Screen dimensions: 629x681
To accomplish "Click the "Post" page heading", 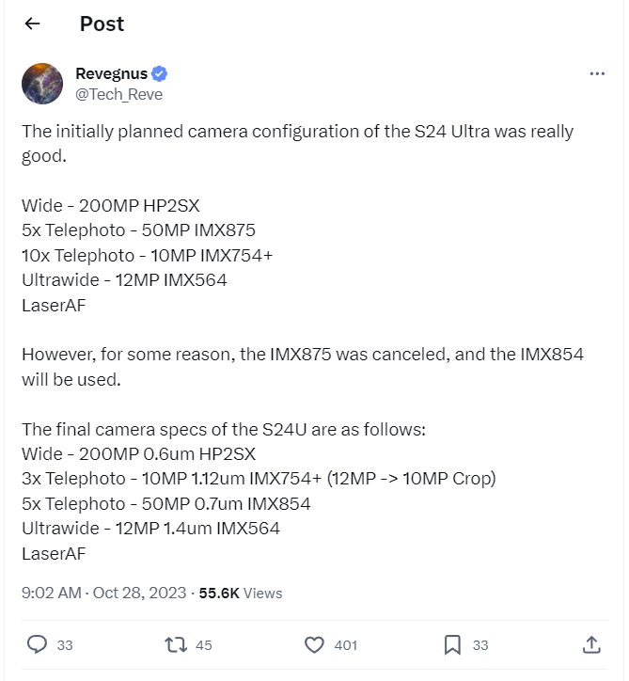I will pyautogui.click(x=102, y=24).
